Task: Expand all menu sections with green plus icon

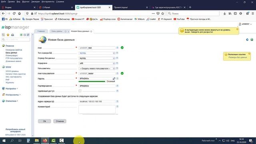Action: 21,35
